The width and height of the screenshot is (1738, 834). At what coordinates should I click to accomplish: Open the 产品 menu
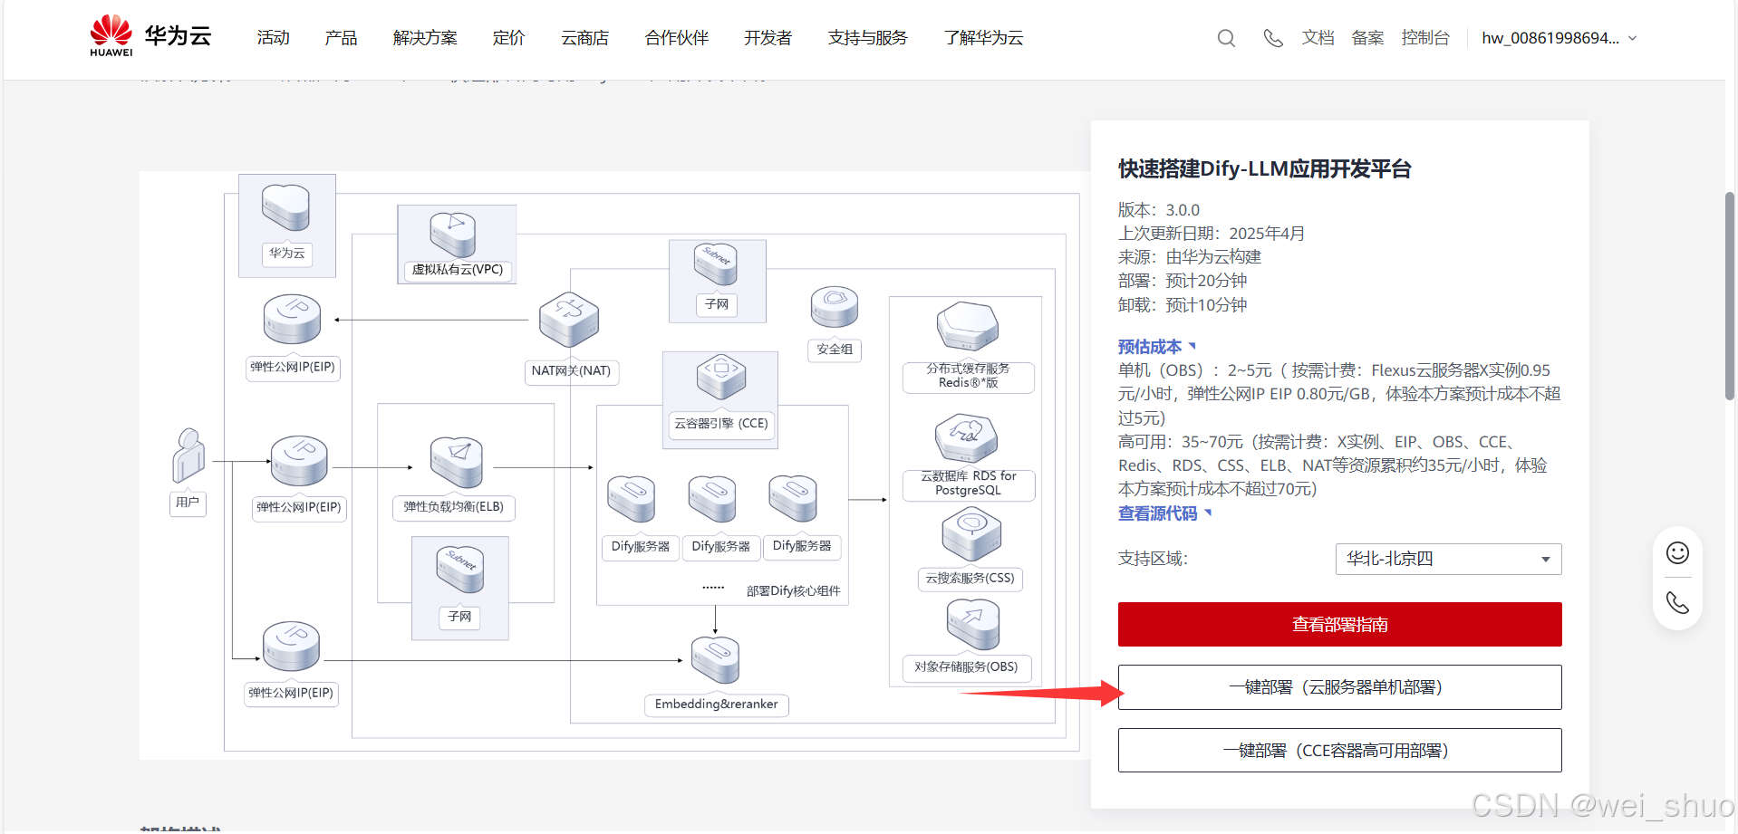tap(340, 38)
